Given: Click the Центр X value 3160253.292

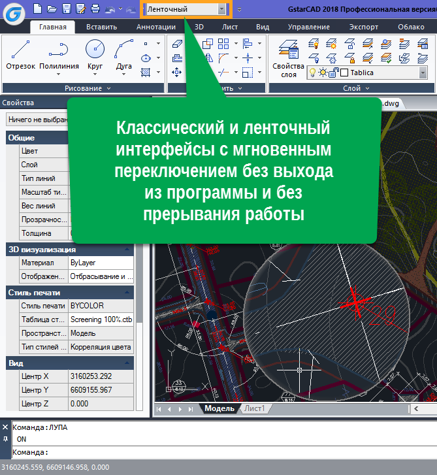Looking at the screenshot, I should [x=101, y=376].
